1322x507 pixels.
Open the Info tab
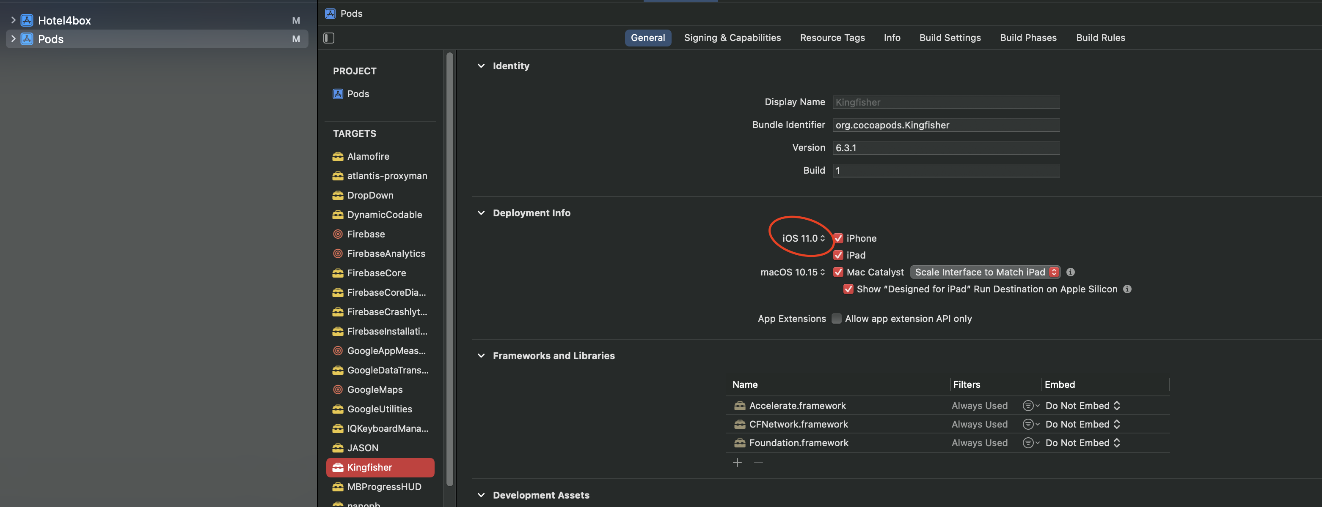tap(892, 38)
